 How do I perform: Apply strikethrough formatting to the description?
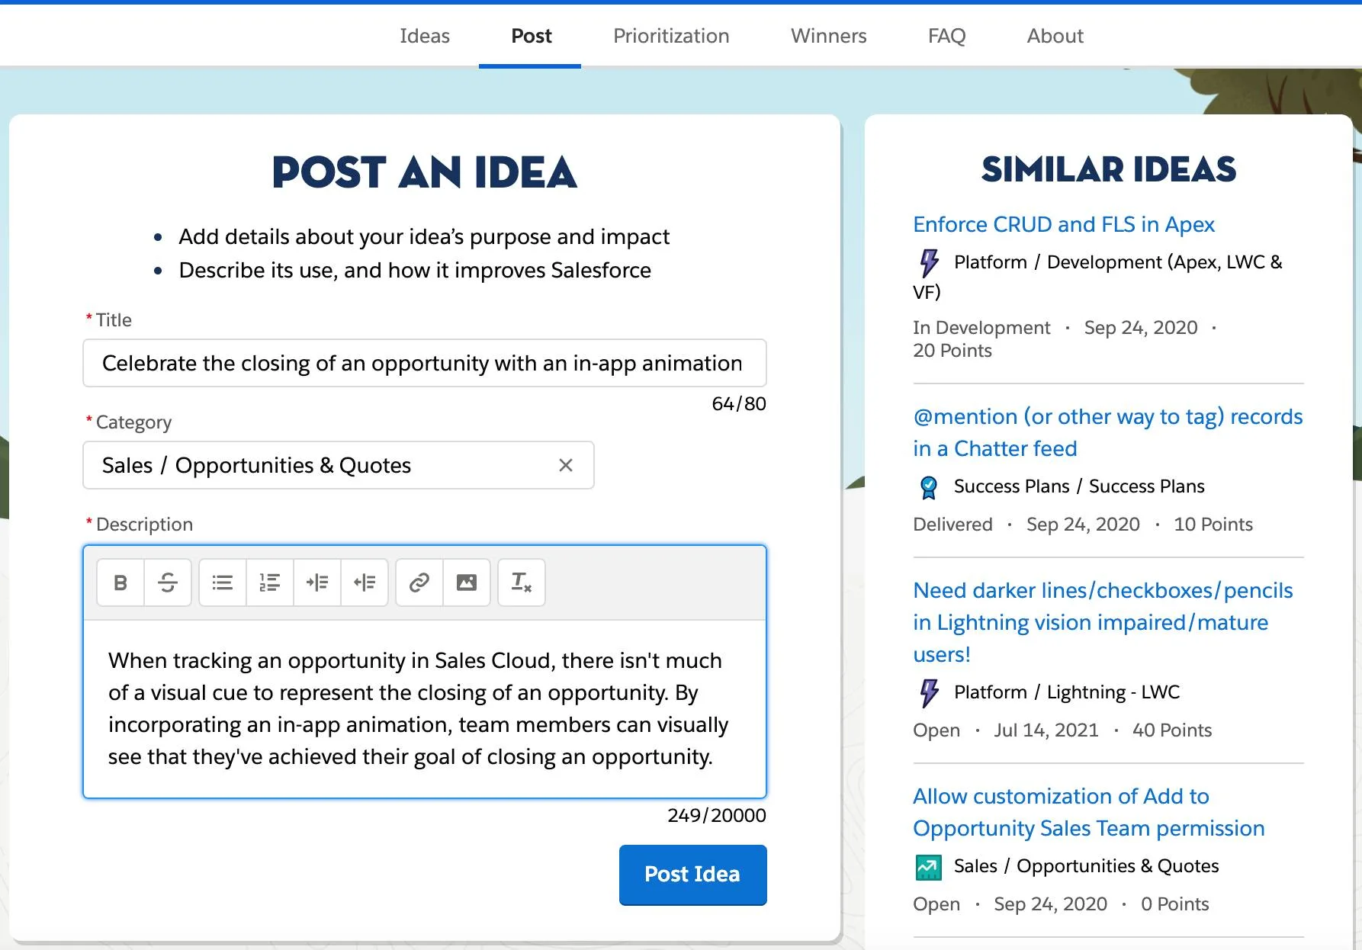[167, 583]
